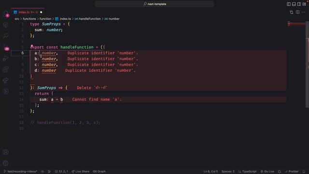Click handleFunction identifier on line 5
The height and width of the screenshot is (174, 309).
click(x=77, y=47)
